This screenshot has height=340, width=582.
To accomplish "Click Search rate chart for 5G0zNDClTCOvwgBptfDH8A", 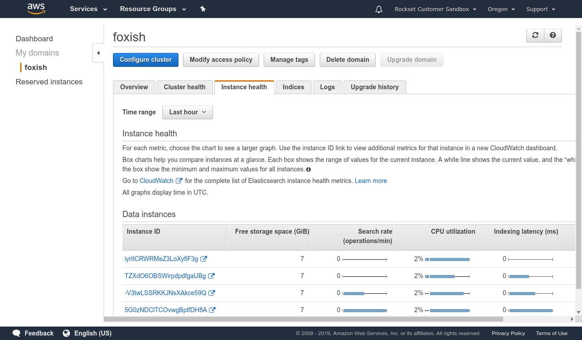I will click(365, 310).
